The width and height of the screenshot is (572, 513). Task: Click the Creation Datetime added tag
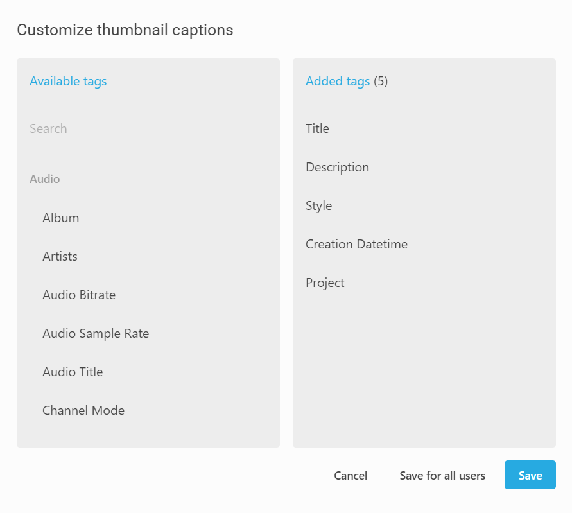pyautogui.click(x=356, y=244)
